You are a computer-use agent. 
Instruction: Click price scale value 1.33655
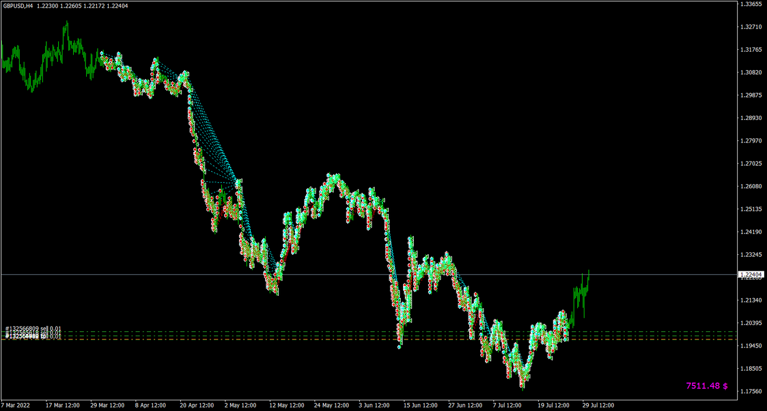(751, 4)
